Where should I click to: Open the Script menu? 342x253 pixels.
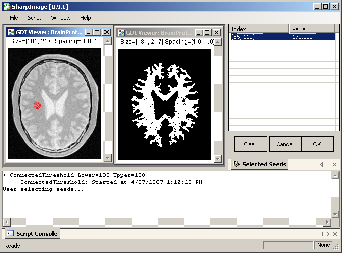pos(35,18)
